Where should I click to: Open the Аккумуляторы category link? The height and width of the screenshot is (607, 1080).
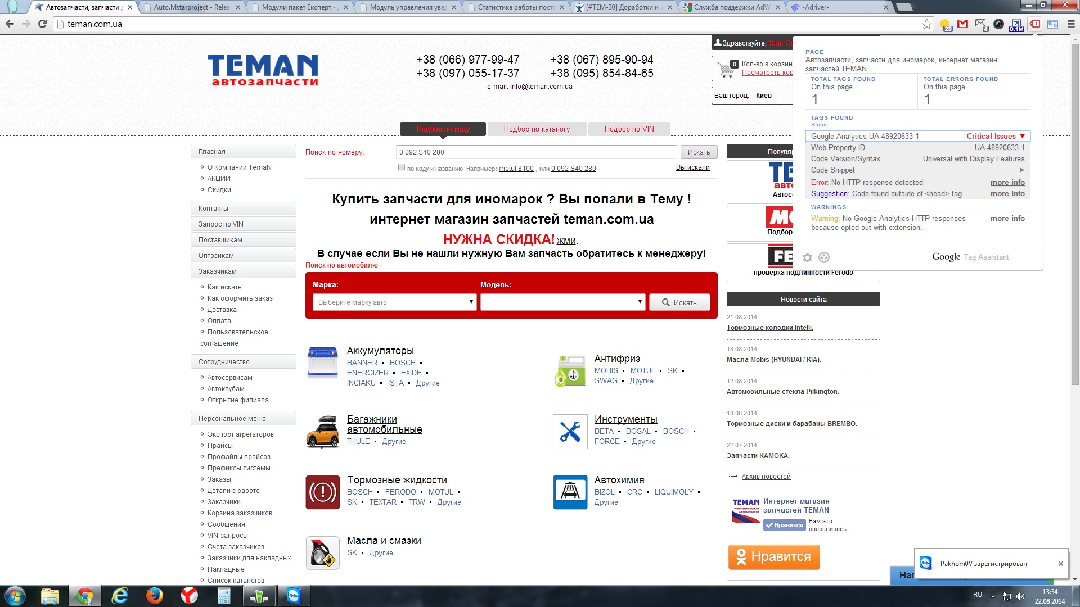click(380, 351)
